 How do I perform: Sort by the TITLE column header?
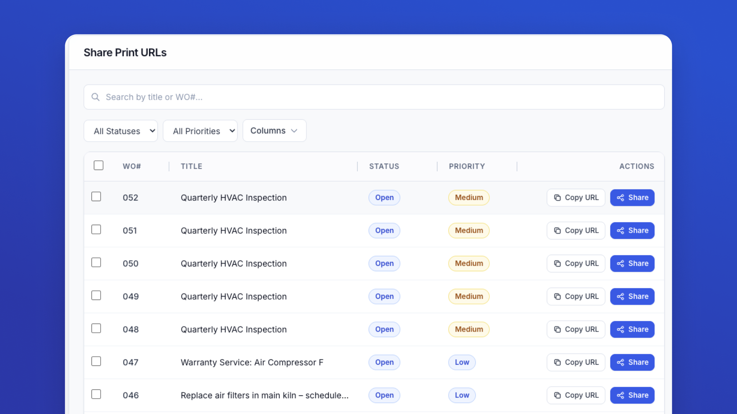click(192, 166)
